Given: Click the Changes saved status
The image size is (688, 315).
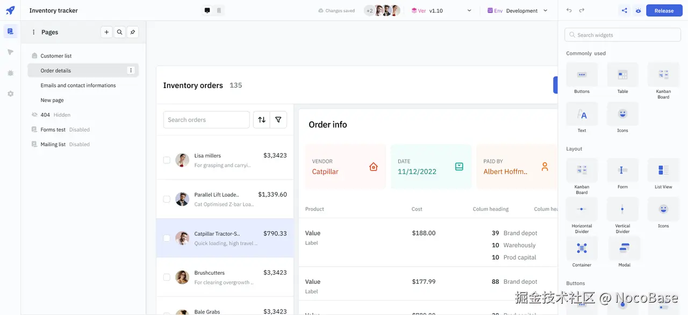Looking at the screenshot, I should 336,10.
